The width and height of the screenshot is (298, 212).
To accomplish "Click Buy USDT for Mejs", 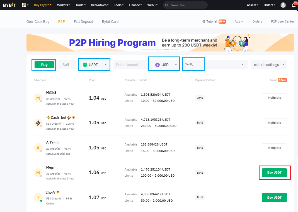I will point(274,173).
